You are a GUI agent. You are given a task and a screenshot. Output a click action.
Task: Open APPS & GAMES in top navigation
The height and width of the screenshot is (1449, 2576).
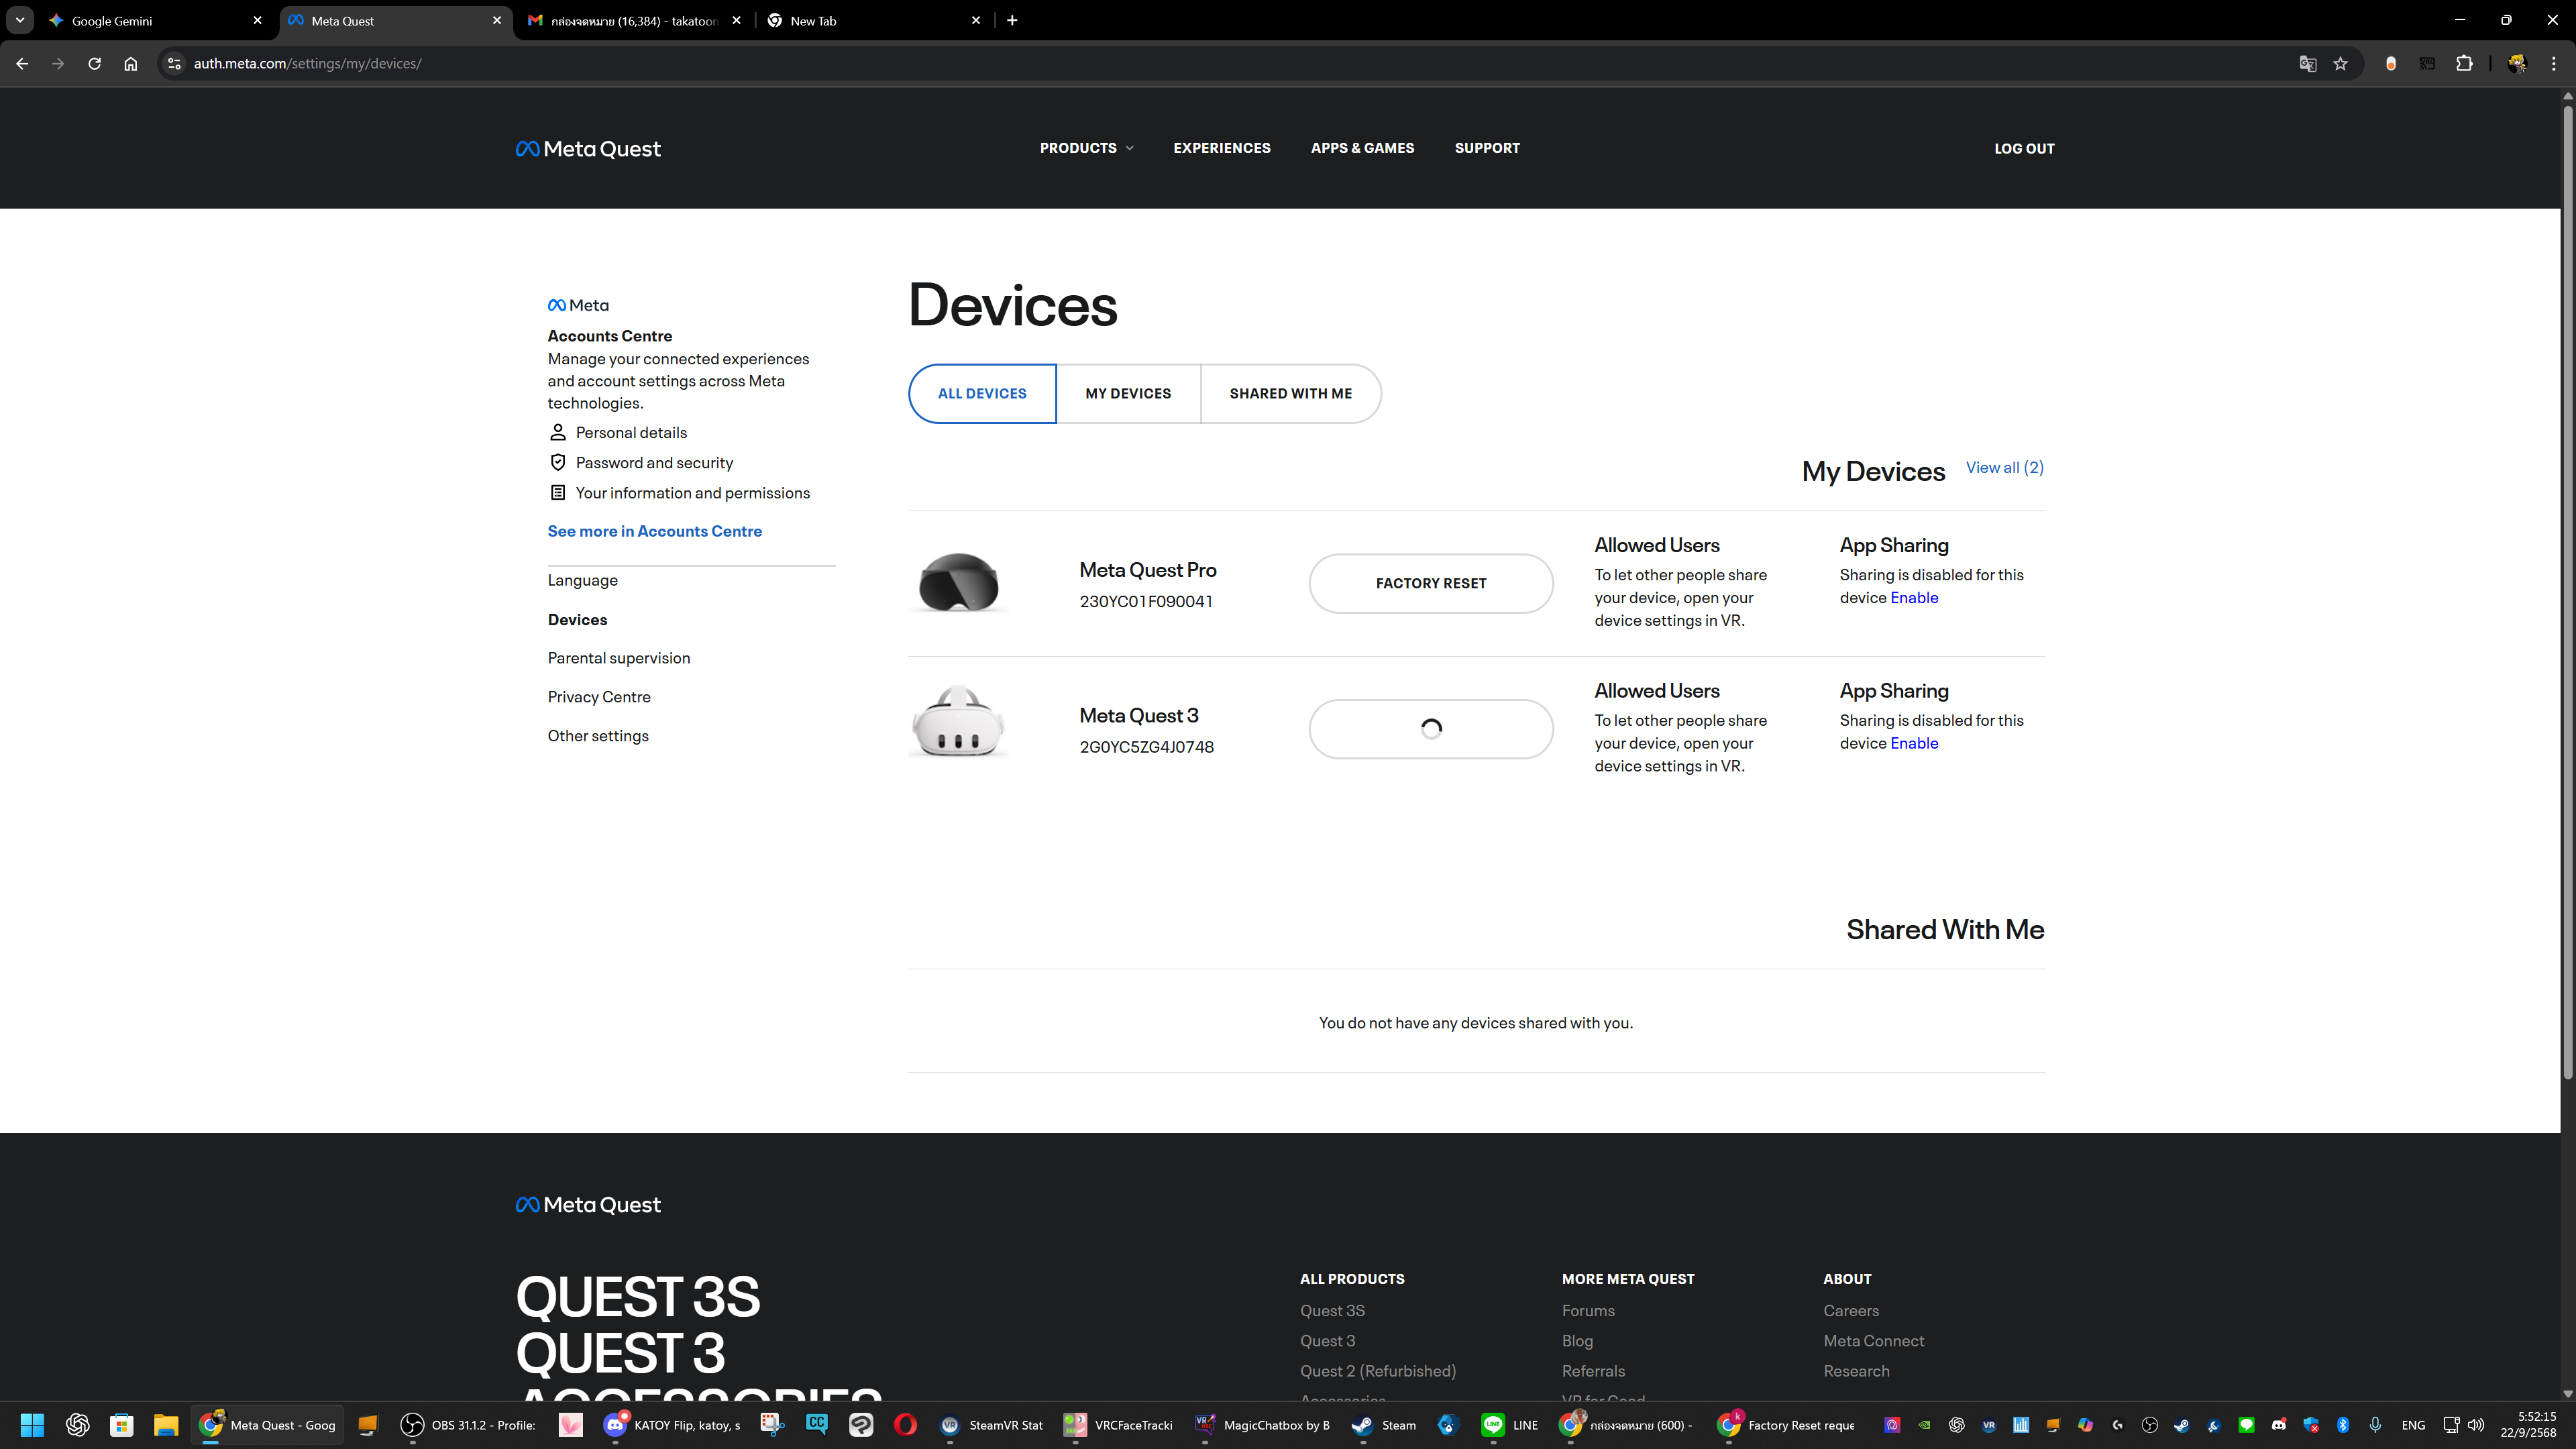[x=1362, y=148]
